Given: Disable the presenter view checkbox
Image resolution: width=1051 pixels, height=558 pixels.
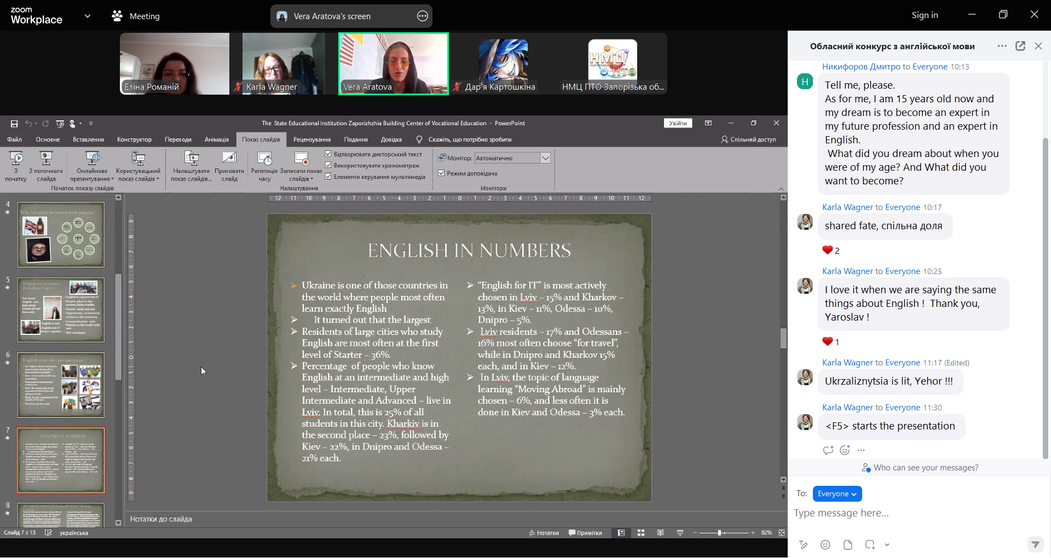Looking at the screenshot, I should point(441,173).
